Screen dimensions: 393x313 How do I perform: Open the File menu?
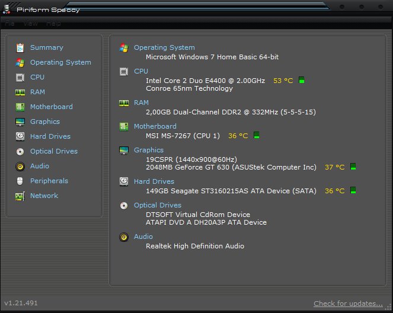10,24
